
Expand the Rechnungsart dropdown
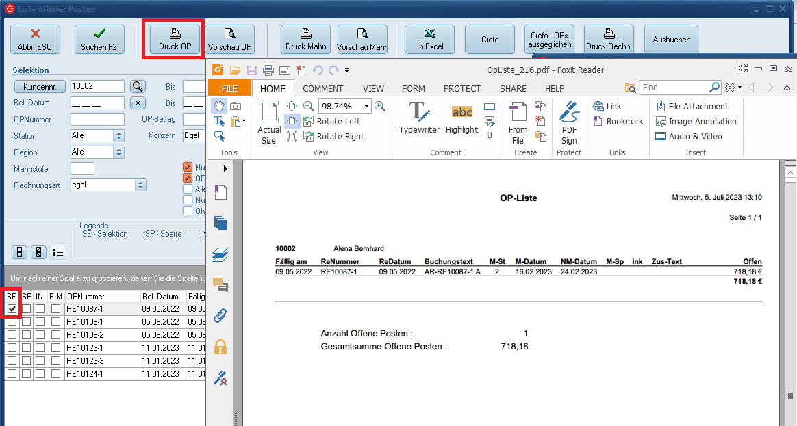(140, 185)
